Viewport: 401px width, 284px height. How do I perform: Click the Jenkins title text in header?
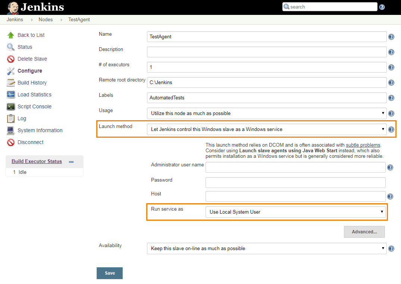pyautogui.click(x=43, y=7)
